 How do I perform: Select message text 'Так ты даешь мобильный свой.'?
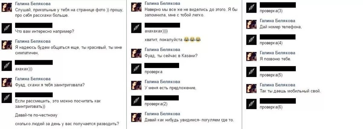coord(290,91)
